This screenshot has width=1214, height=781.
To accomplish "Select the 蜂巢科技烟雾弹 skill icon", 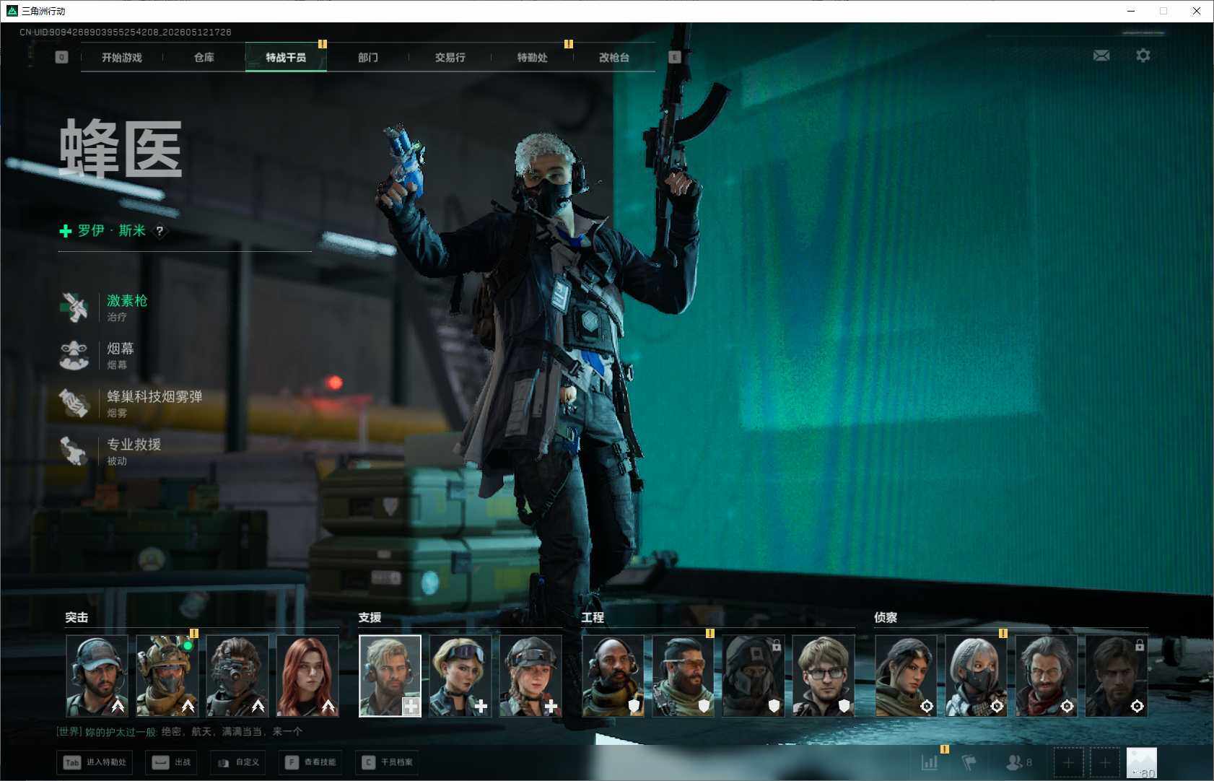I will 74,403.
